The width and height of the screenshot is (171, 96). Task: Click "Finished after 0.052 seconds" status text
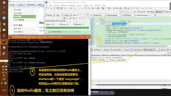point(55,21)
